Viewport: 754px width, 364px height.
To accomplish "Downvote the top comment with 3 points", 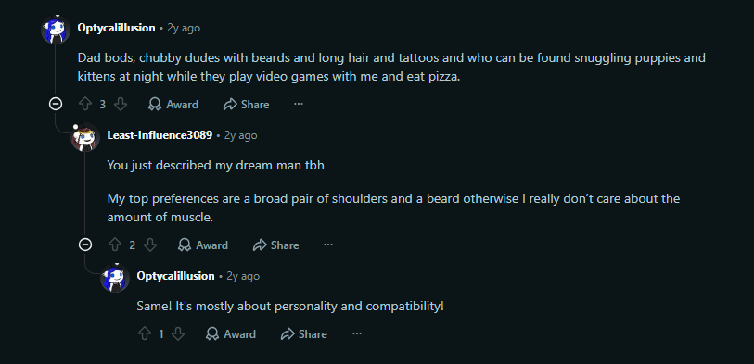I will point(121,105).
